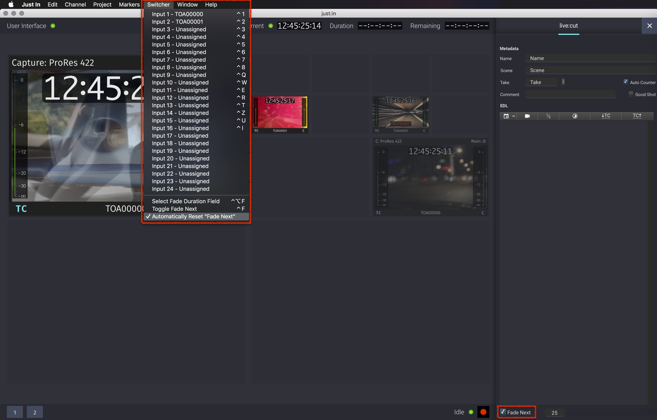Click the EDL date column header icon
657x420 pixels.
tap(506, 116)
